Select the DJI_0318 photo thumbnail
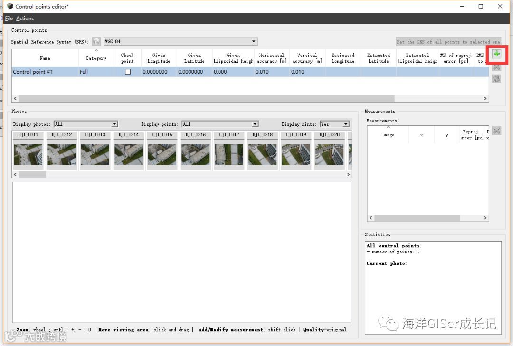 point(262,151)
